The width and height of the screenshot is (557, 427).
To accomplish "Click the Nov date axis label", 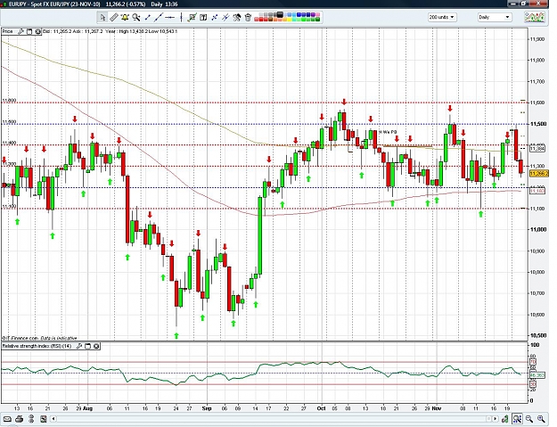I will [x=437, y=408].
